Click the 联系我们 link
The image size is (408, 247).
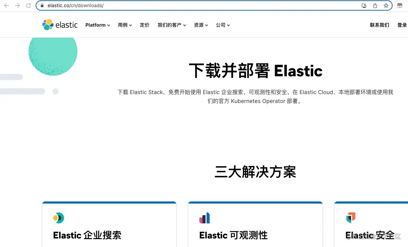[379, 25]
